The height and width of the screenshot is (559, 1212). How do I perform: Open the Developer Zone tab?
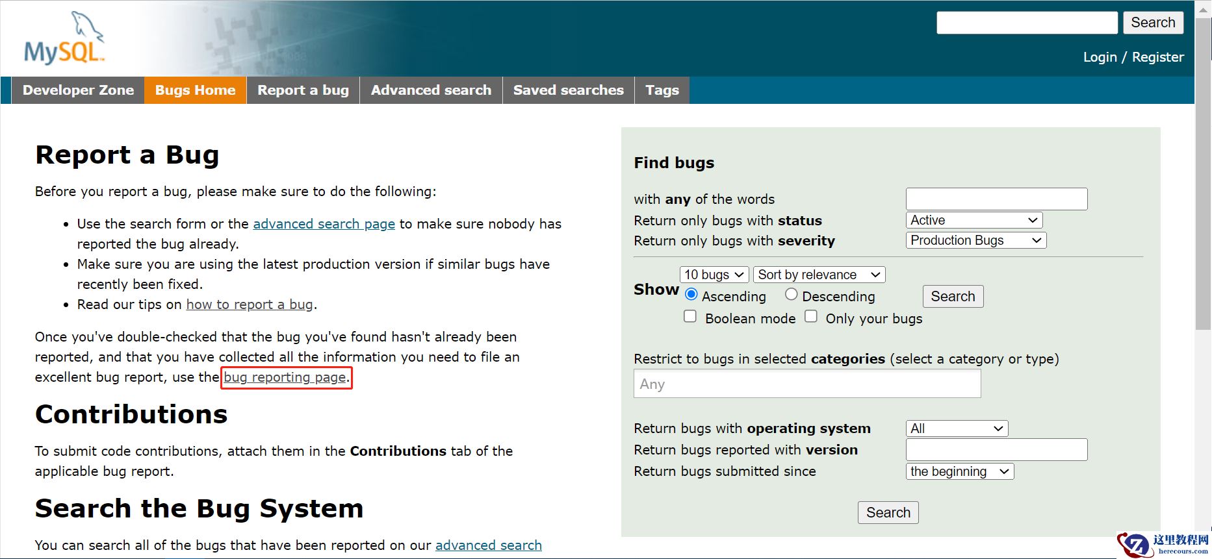[78, 90]
